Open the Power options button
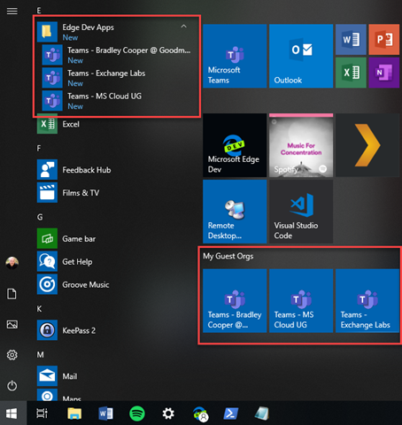Screen dimensions: 402x425 click(x=12, y=385)
